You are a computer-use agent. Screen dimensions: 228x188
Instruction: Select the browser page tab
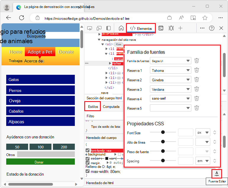[48, 7]
